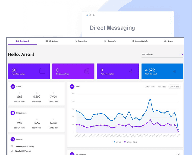Click the Mobile device icon
Screen dimensions: 192x155
point(12,151)
